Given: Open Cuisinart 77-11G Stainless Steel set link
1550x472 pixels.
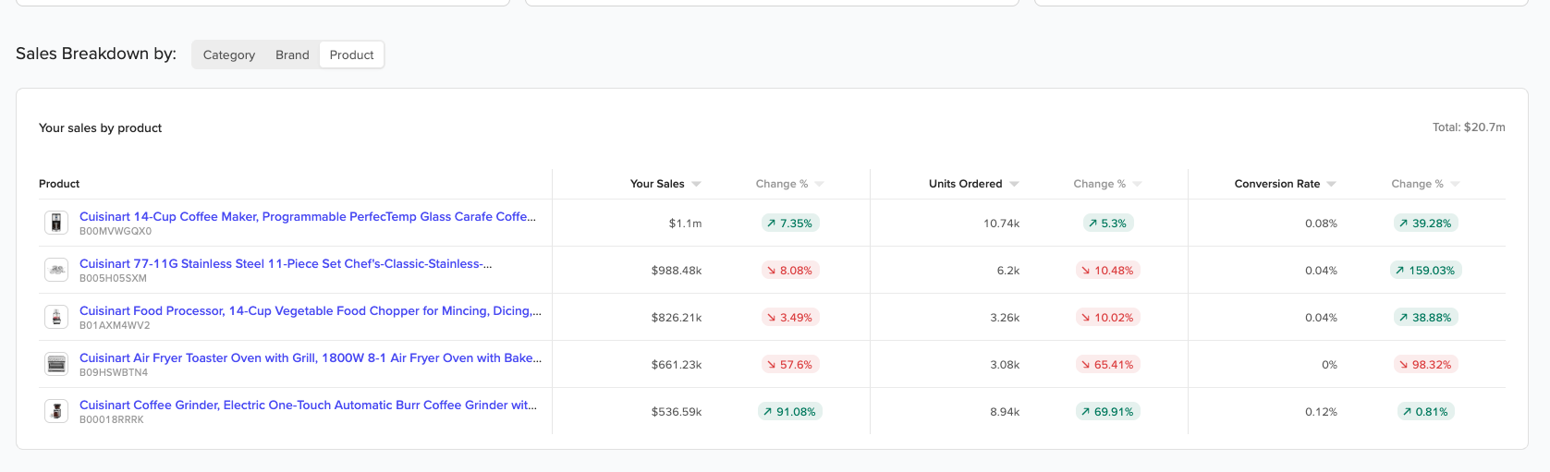Looking at the screenshot, I should [x=286, y=264].
